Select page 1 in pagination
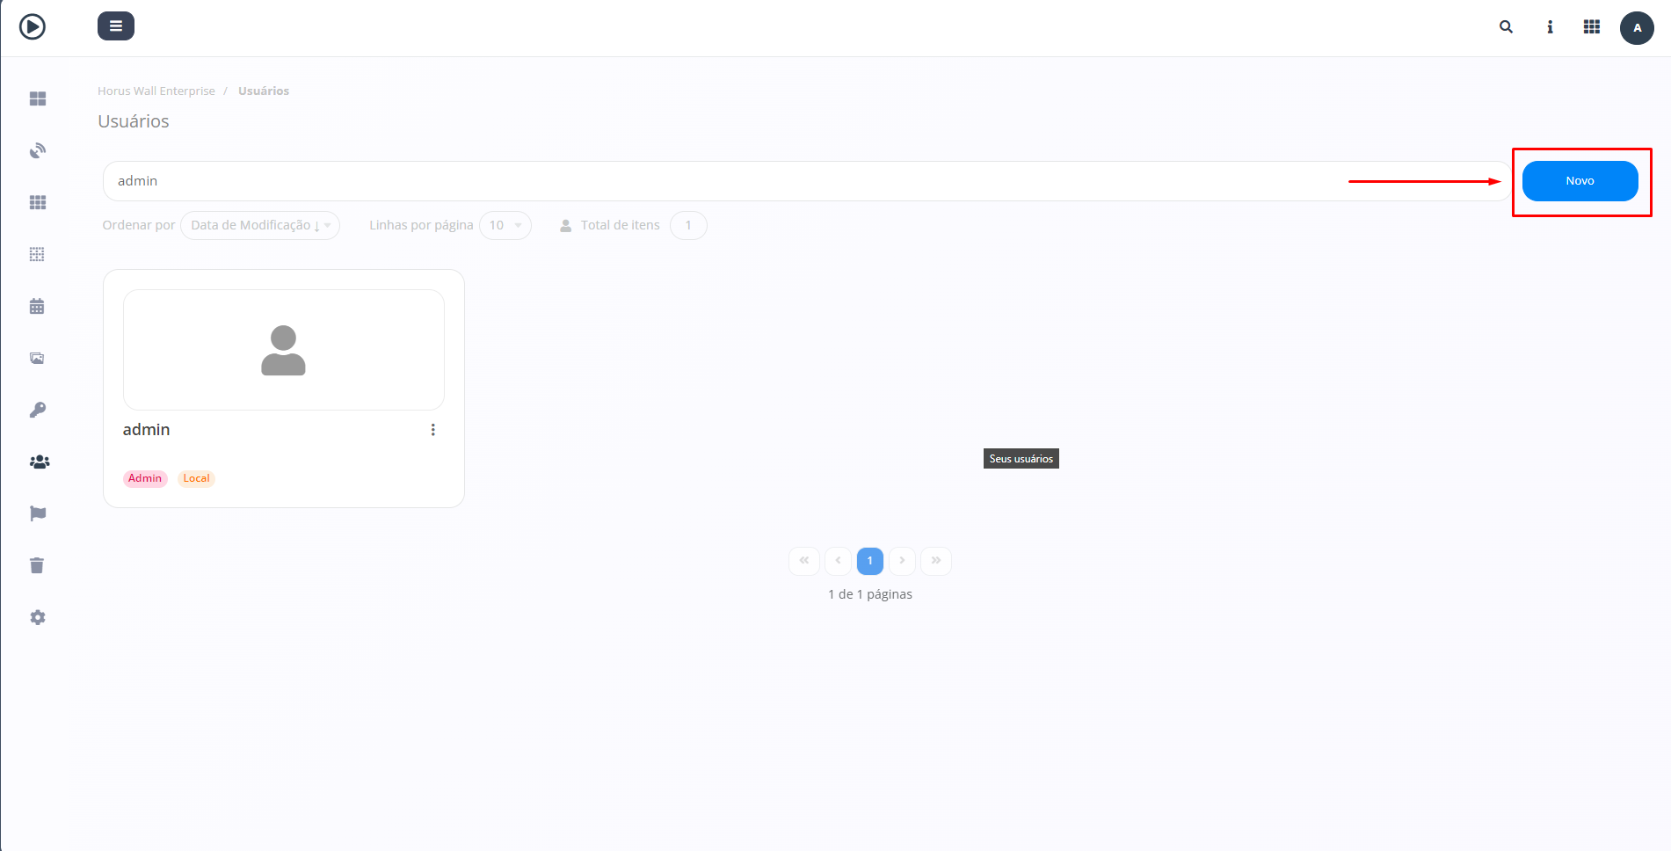Viewport: 1671px width, 851px height. click(869, 561)
